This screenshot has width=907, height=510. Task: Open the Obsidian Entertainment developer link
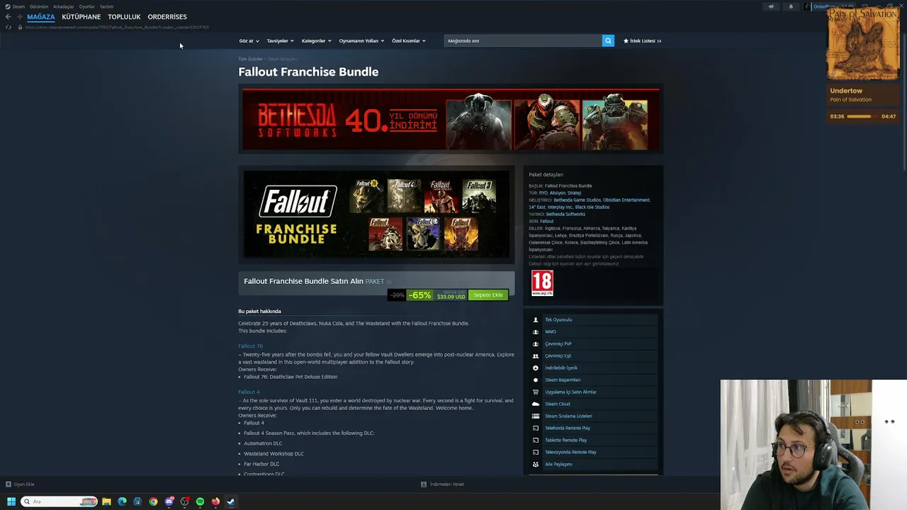click(626, 200)
